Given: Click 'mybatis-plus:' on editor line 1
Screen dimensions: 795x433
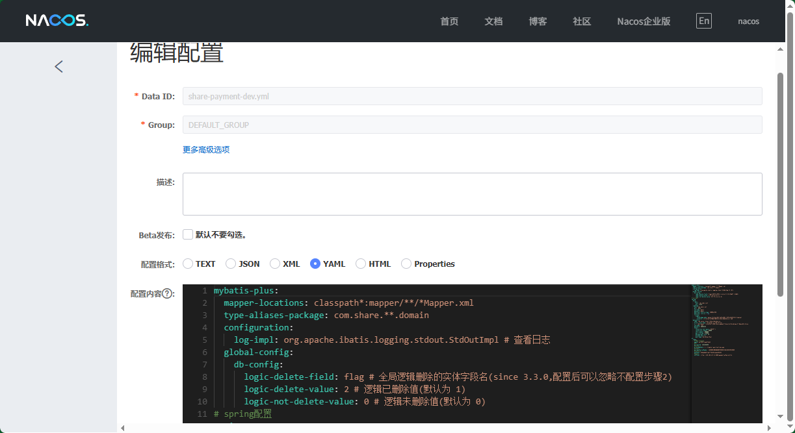Looking at the screenshot, I should point(246,291).
